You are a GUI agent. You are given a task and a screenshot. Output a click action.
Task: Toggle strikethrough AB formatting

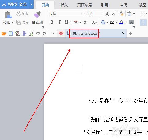[x=76, y=22]
